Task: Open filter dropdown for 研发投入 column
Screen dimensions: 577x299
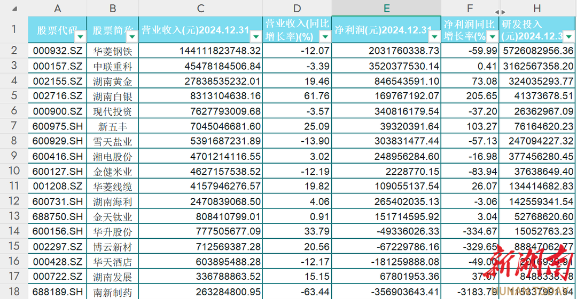Action: (568, 36)
